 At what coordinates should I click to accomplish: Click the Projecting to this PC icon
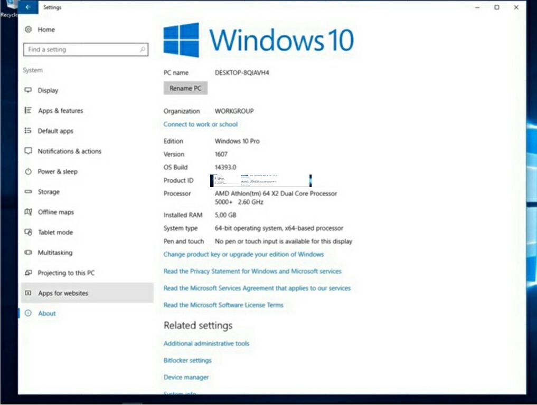28,273
